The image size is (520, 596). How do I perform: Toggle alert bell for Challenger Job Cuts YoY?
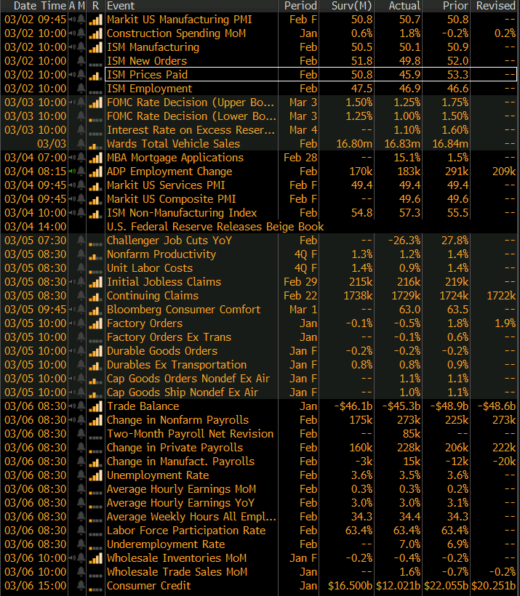pos(81,241)
